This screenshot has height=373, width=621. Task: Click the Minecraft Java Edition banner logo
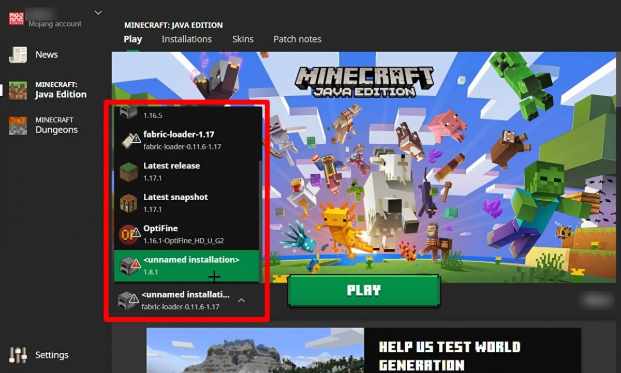[364, 81]
